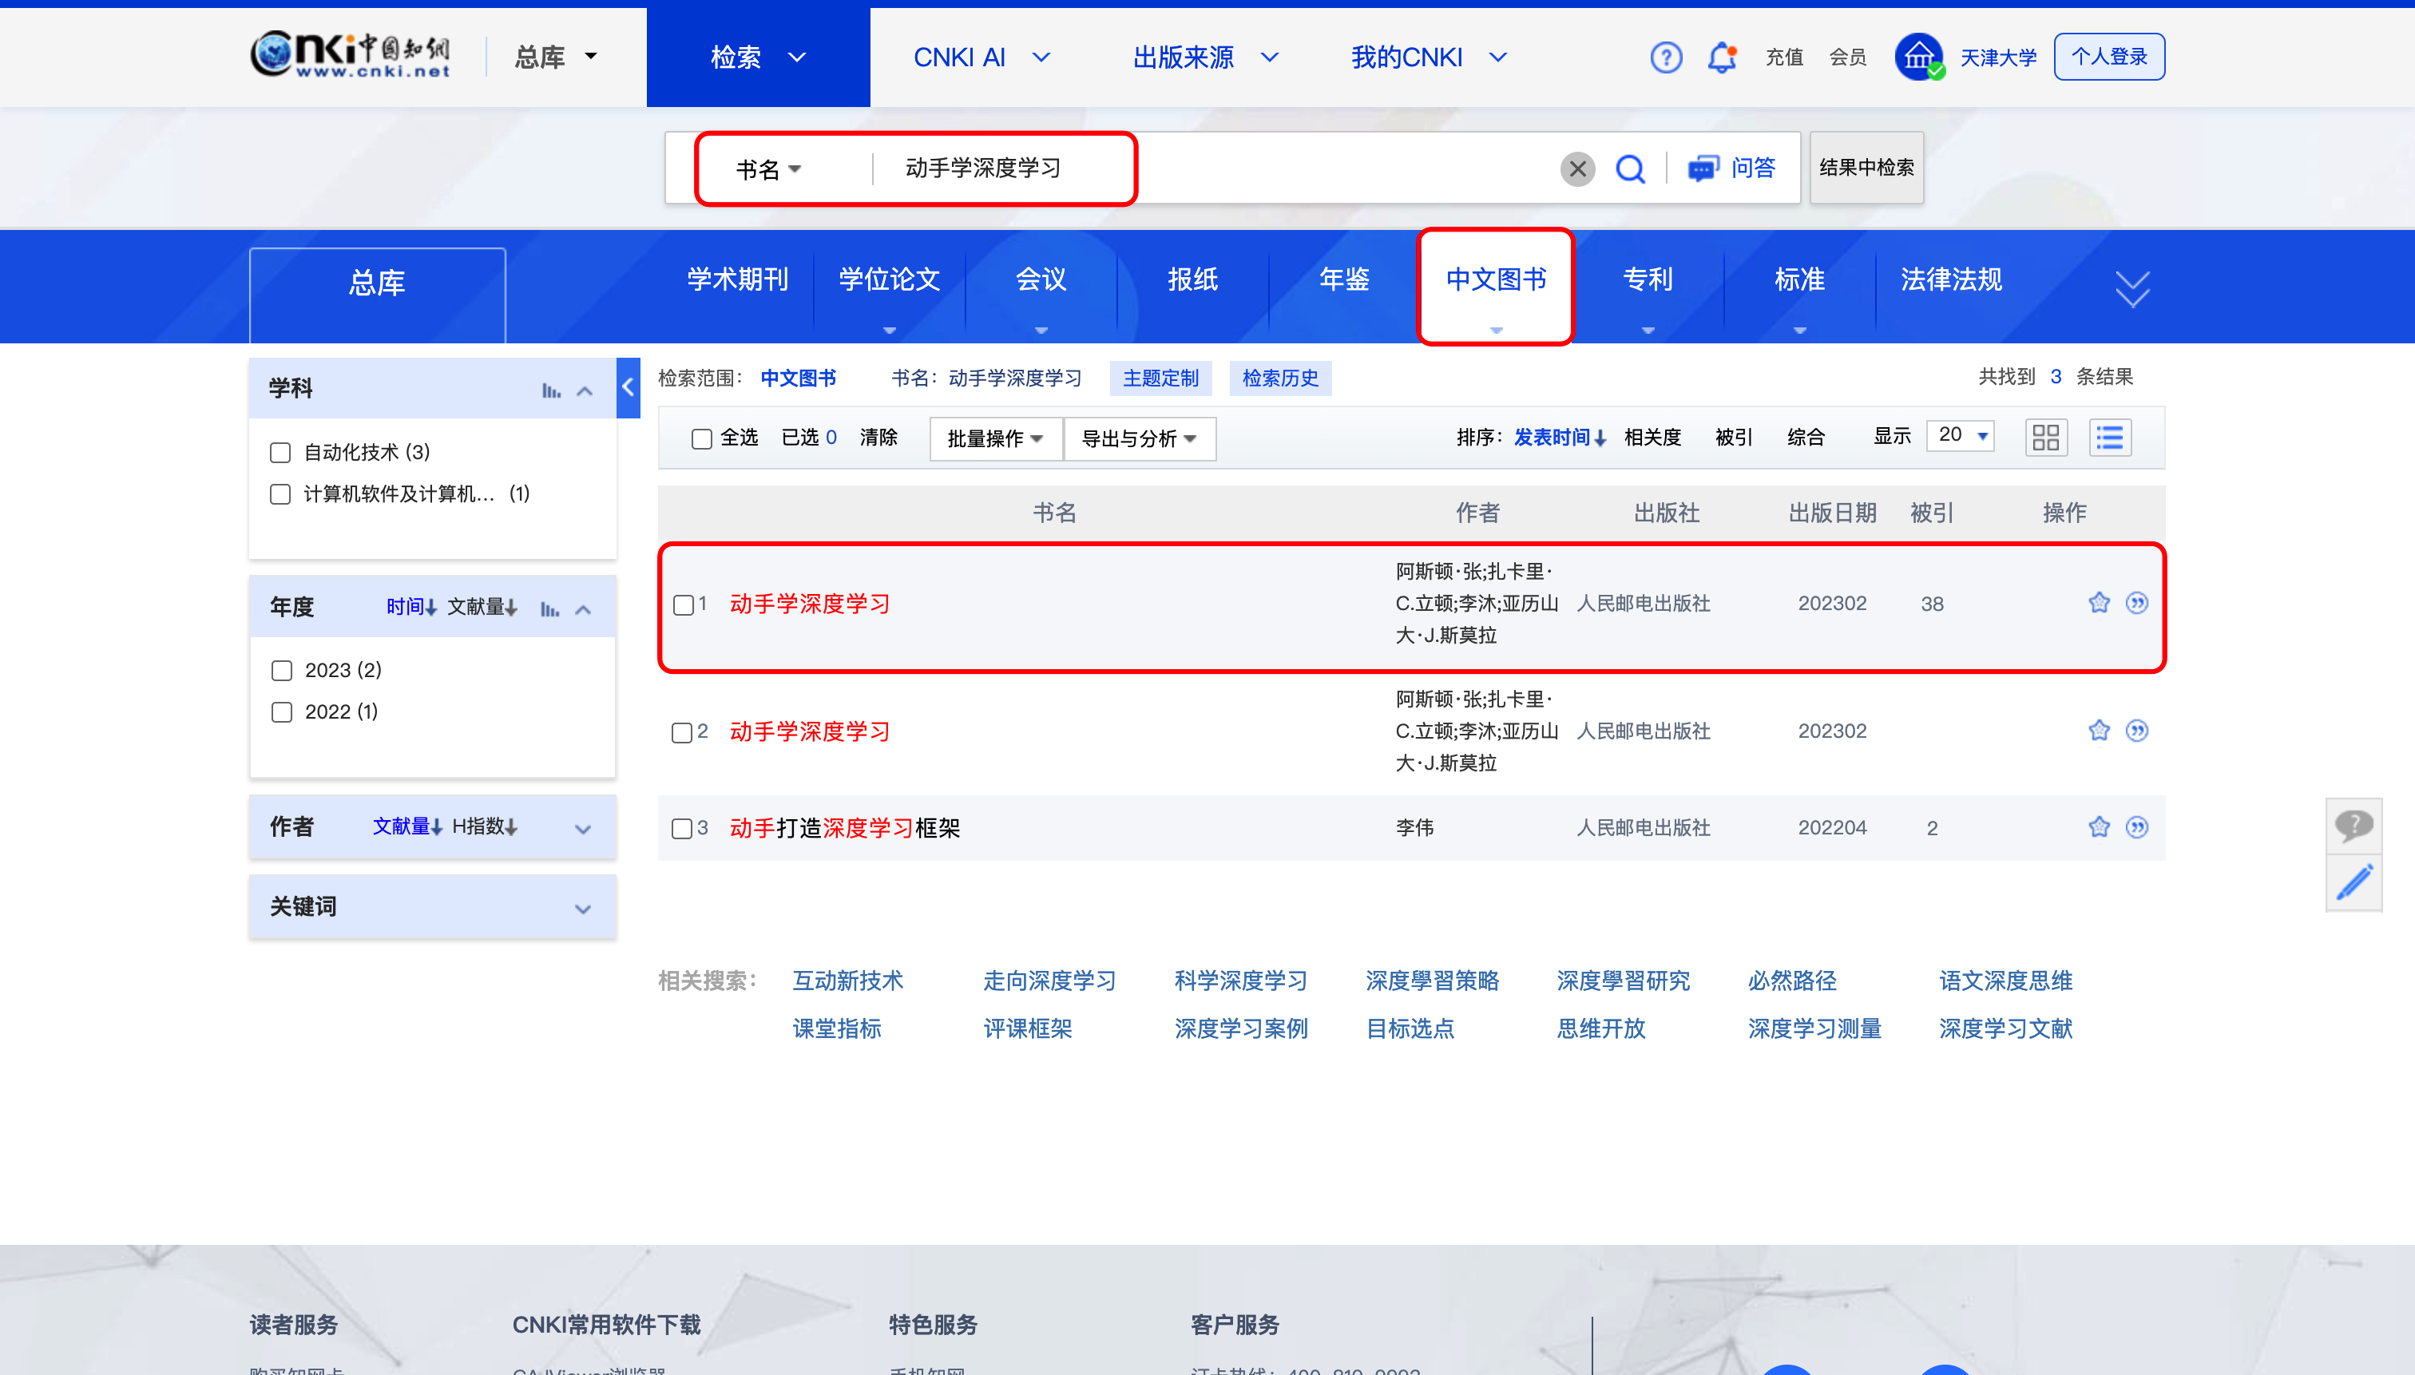The image size is (2415, 1375).
Task: Open notifications bell icon
Action: tap(1722, 57)
